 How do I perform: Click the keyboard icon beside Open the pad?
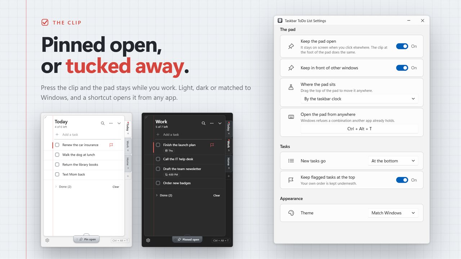pyautogui.click(x=291, y=117)
